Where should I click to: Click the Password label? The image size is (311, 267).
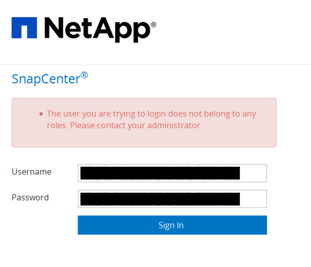pos(30,197)
